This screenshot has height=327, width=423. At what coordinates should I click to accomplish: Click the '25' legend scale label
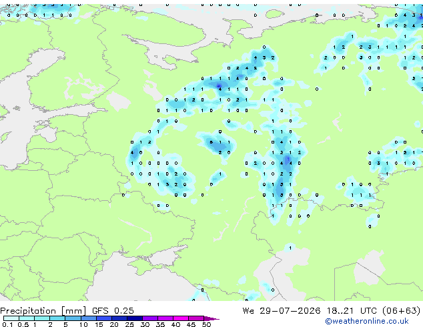[x=129, y=324]
